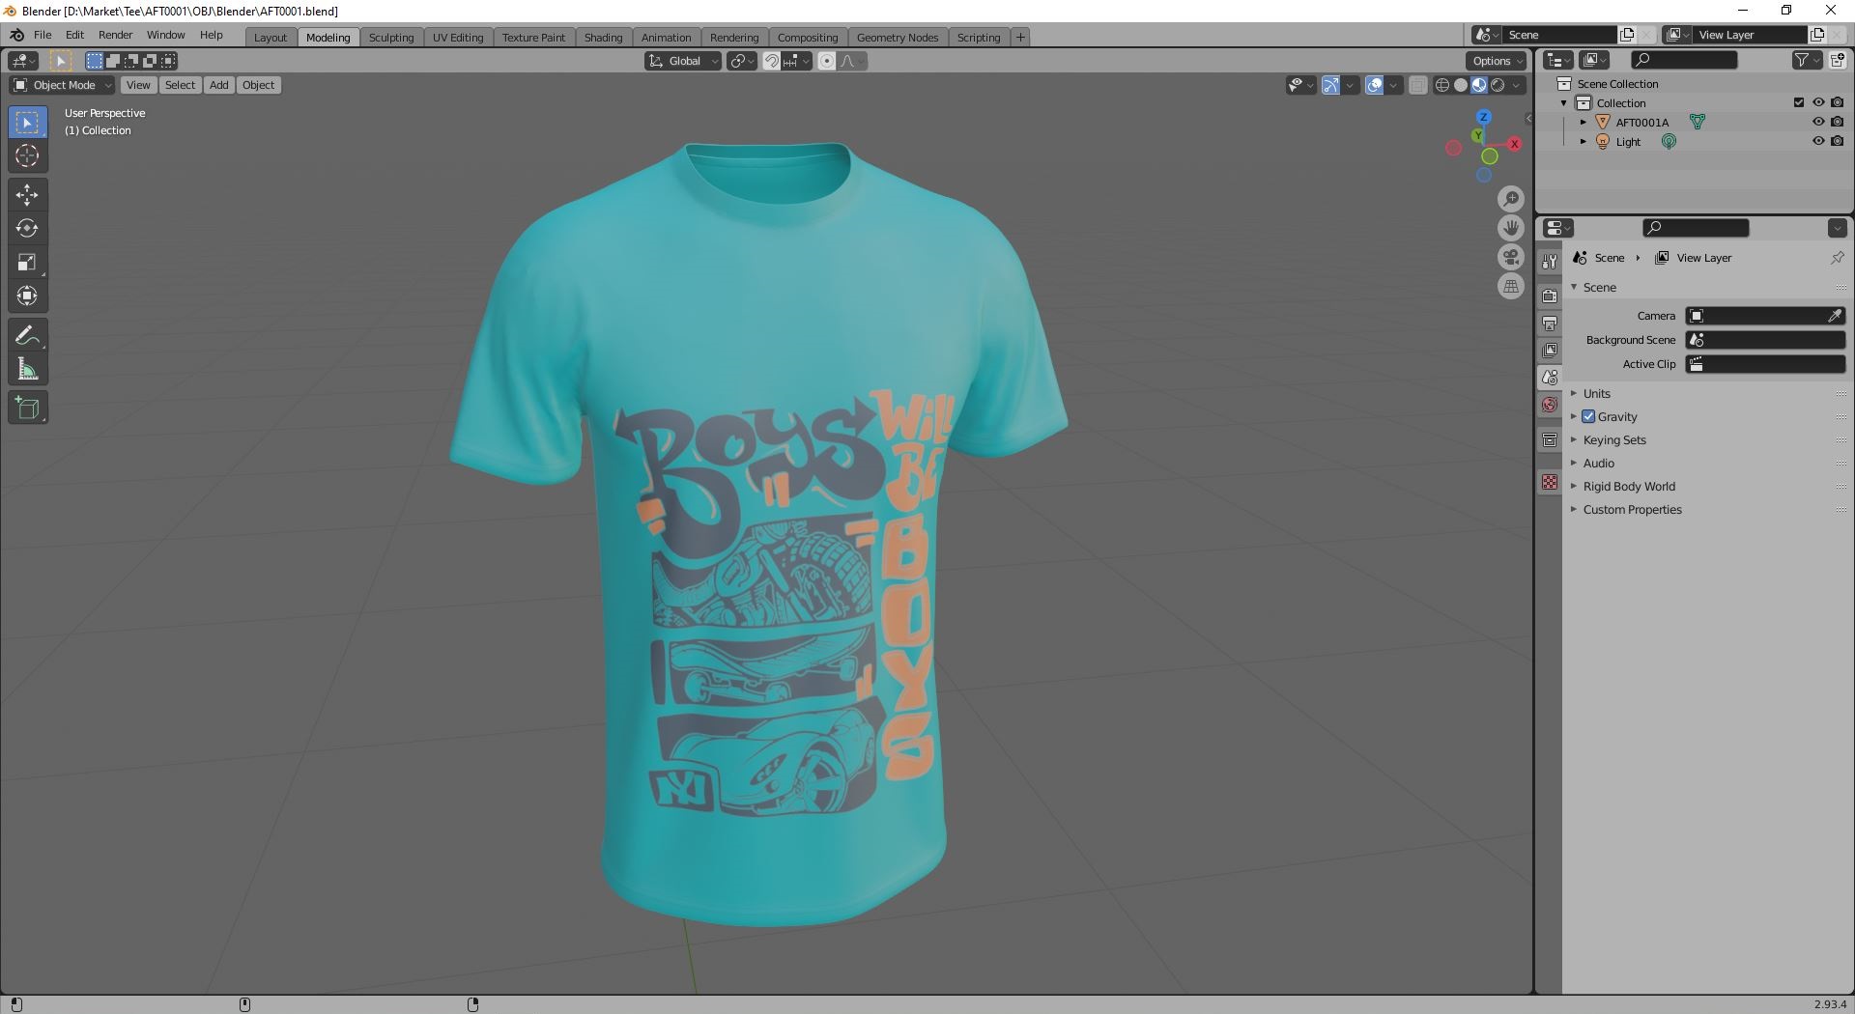Open the Tool properties tab (wrench icon)
The height and width of the screenshot is (1014, 1855).
click(1550, 262)
